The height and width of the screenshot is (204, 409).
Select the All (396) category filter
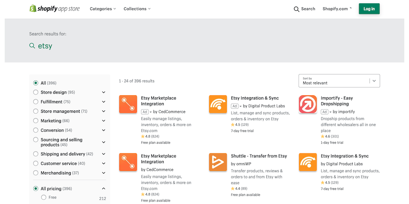pos(36,83)
